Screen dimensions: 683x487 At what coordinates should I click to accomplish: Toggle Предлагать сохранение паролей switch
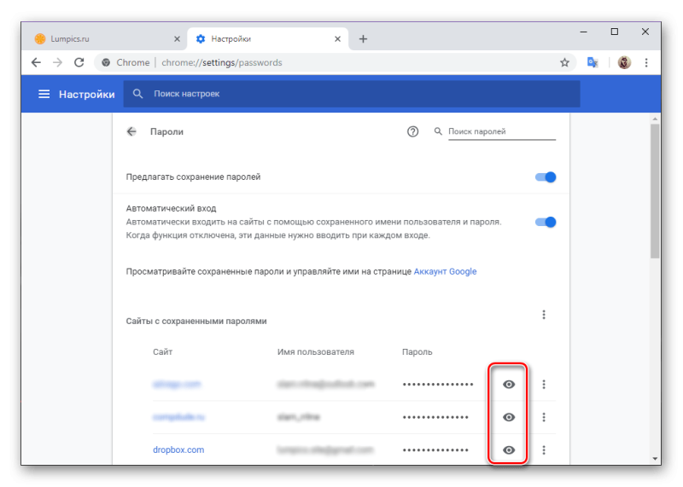[x=546, y=177]
